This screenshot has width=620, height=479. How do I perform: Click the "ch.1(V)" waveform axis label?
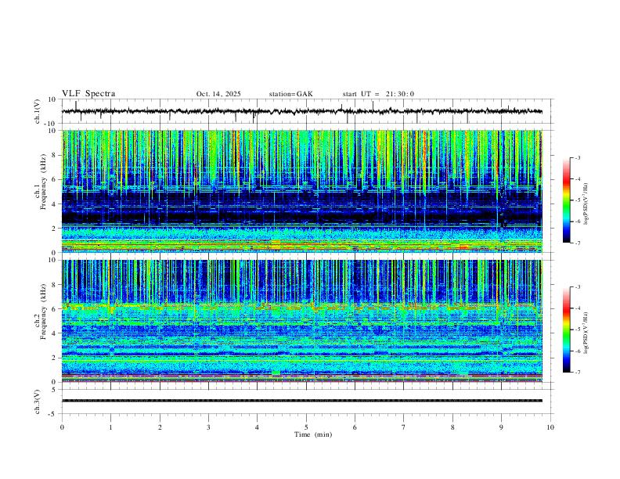coord(38,111)
